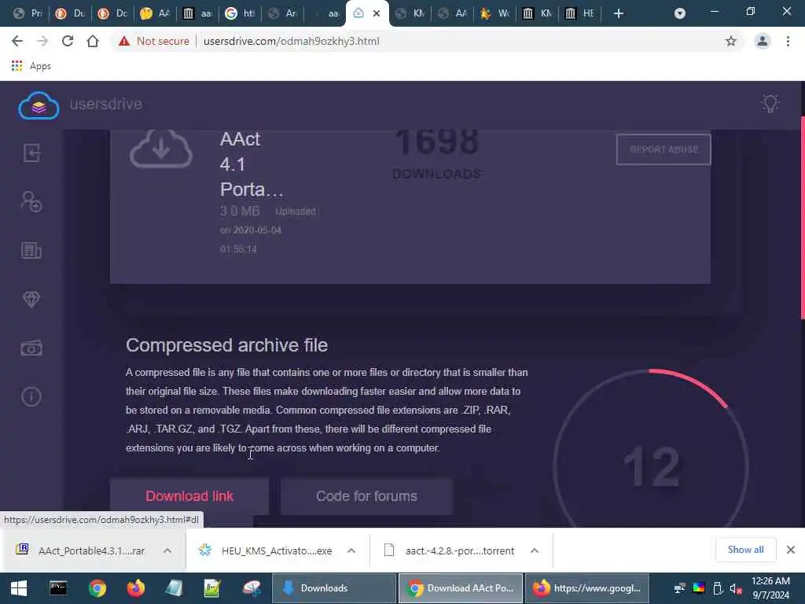Select the Download link tab
The image size is (805, 604).
189,496
